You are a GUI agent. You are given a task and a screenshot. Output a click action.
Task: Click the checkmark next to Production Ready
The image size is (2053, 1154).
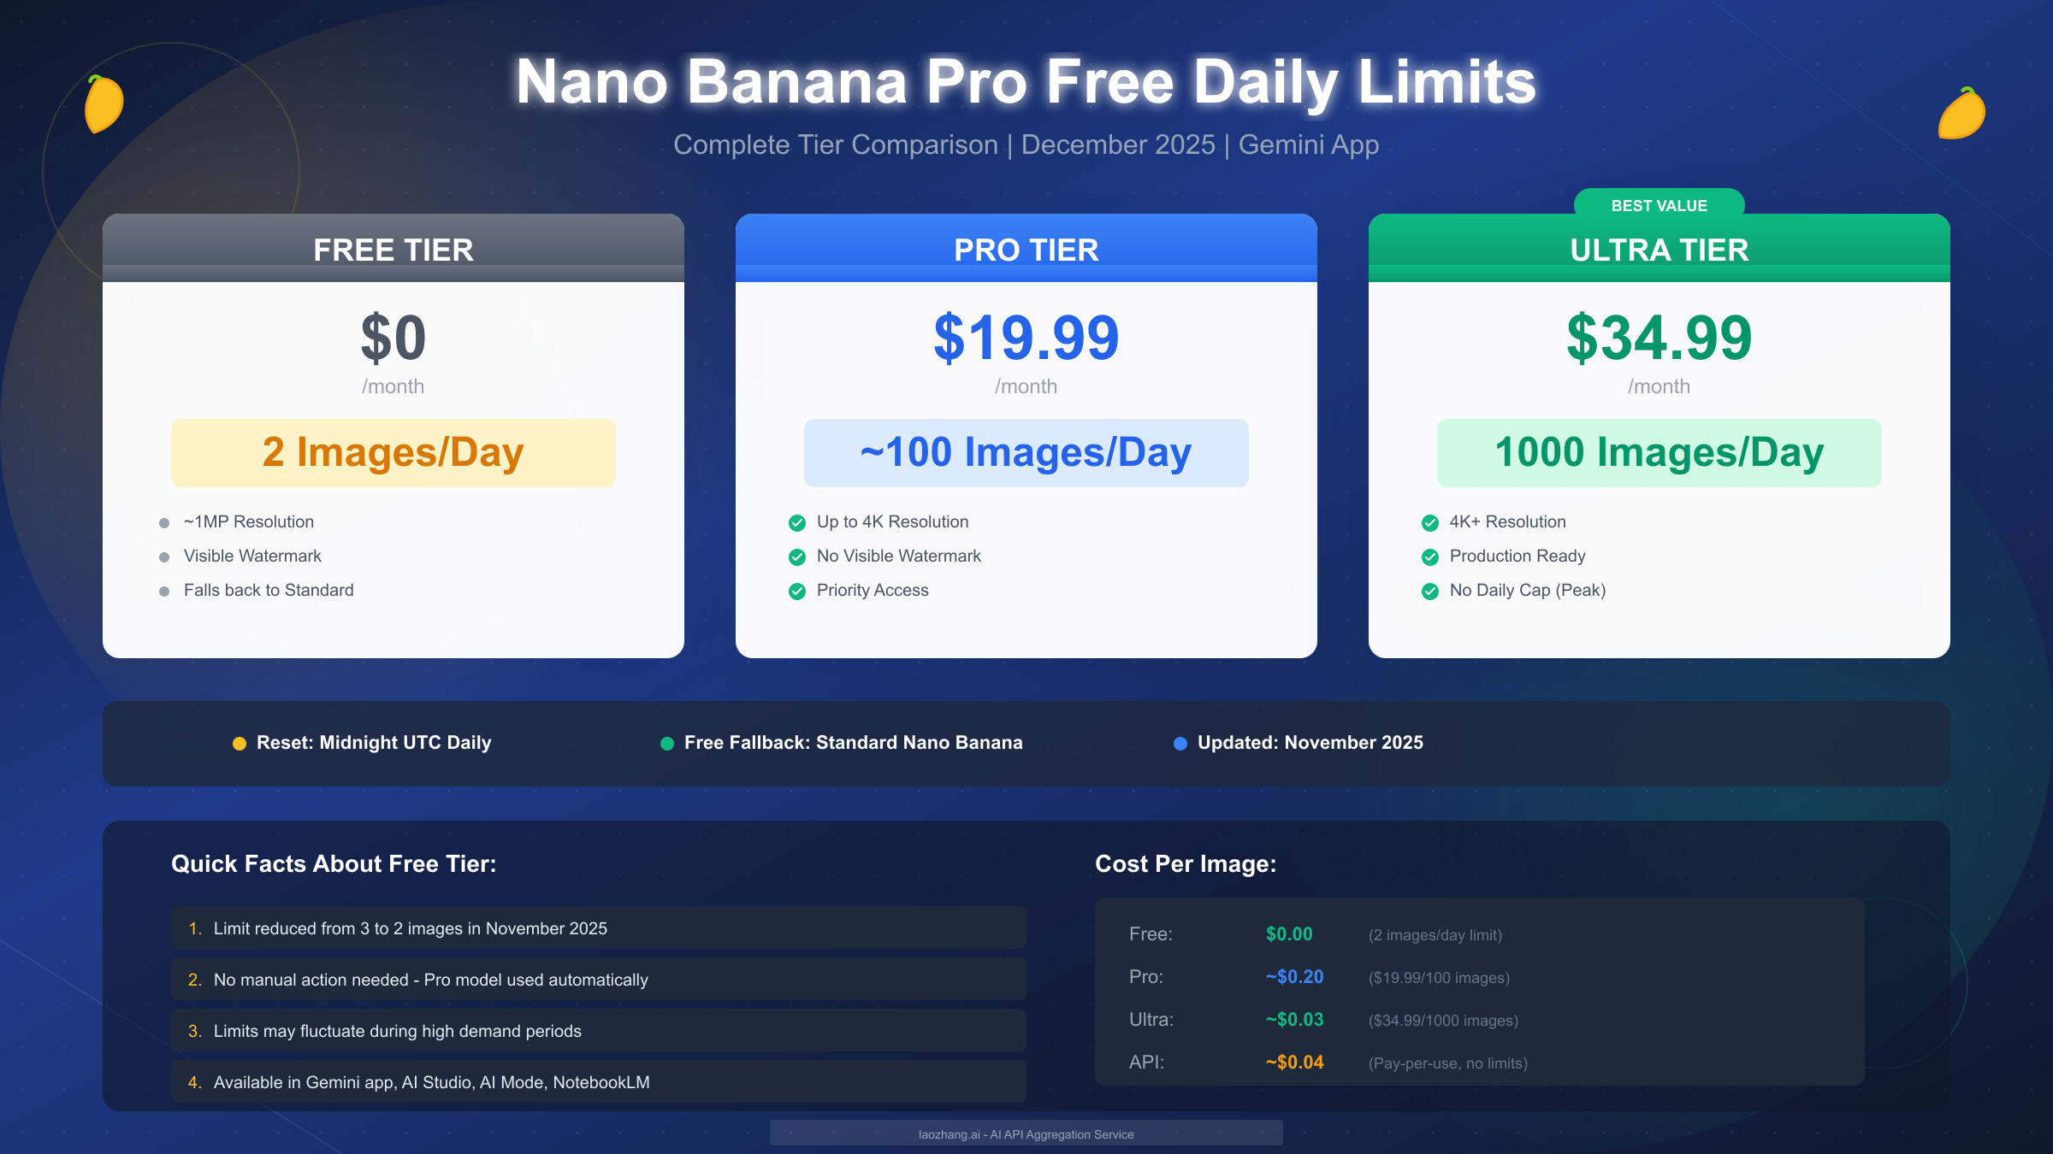pos(1430,557)
